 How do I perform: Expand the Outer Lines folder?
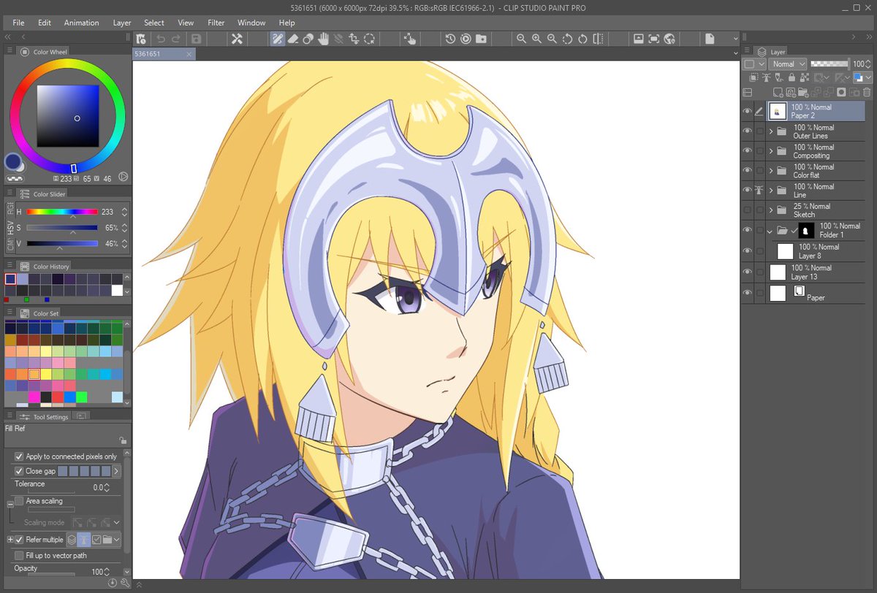(x=771, y=131)
